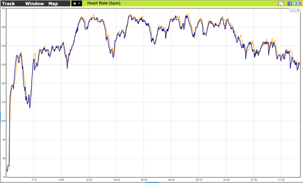Click the 33:20 time axis label
The height and width of the screenshot is (183, 303).
(226, 180)
